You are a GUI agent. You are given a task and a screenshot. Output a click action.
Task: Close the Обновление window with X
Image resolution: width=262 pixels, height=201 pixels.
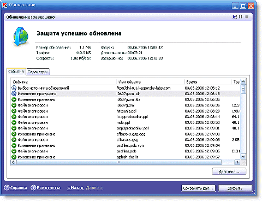[251, 5]
